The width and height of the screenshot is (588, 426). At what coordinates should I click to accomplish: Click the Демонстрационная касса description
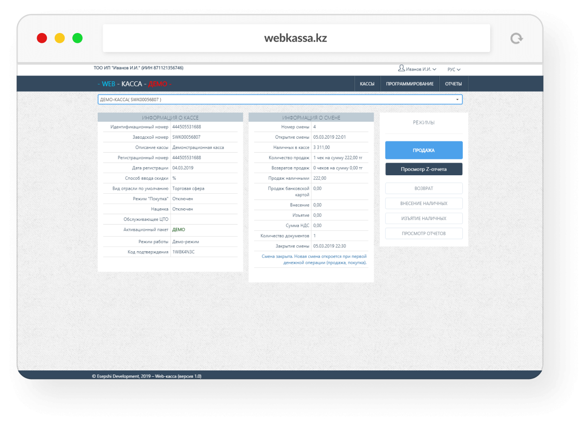pos(198,147)
